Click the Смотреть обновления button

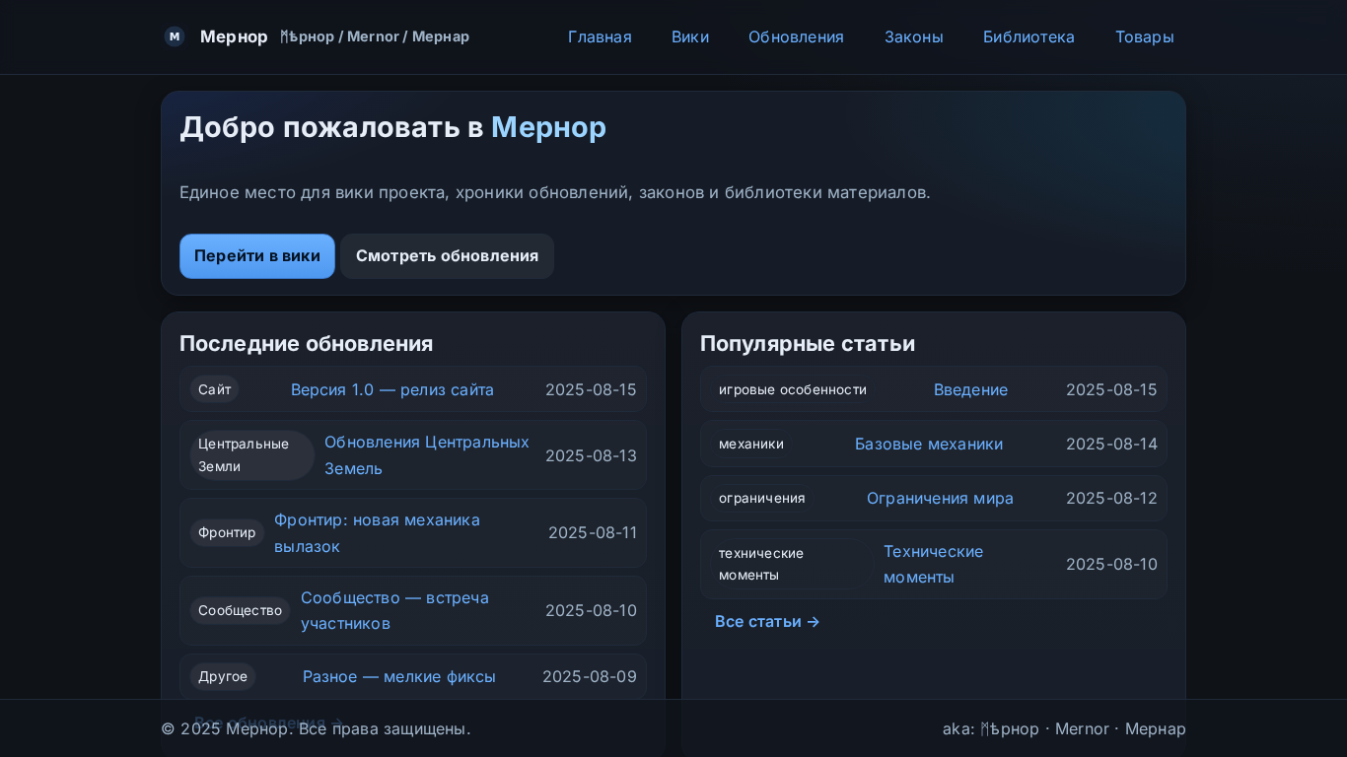click(x=447, y=256)
